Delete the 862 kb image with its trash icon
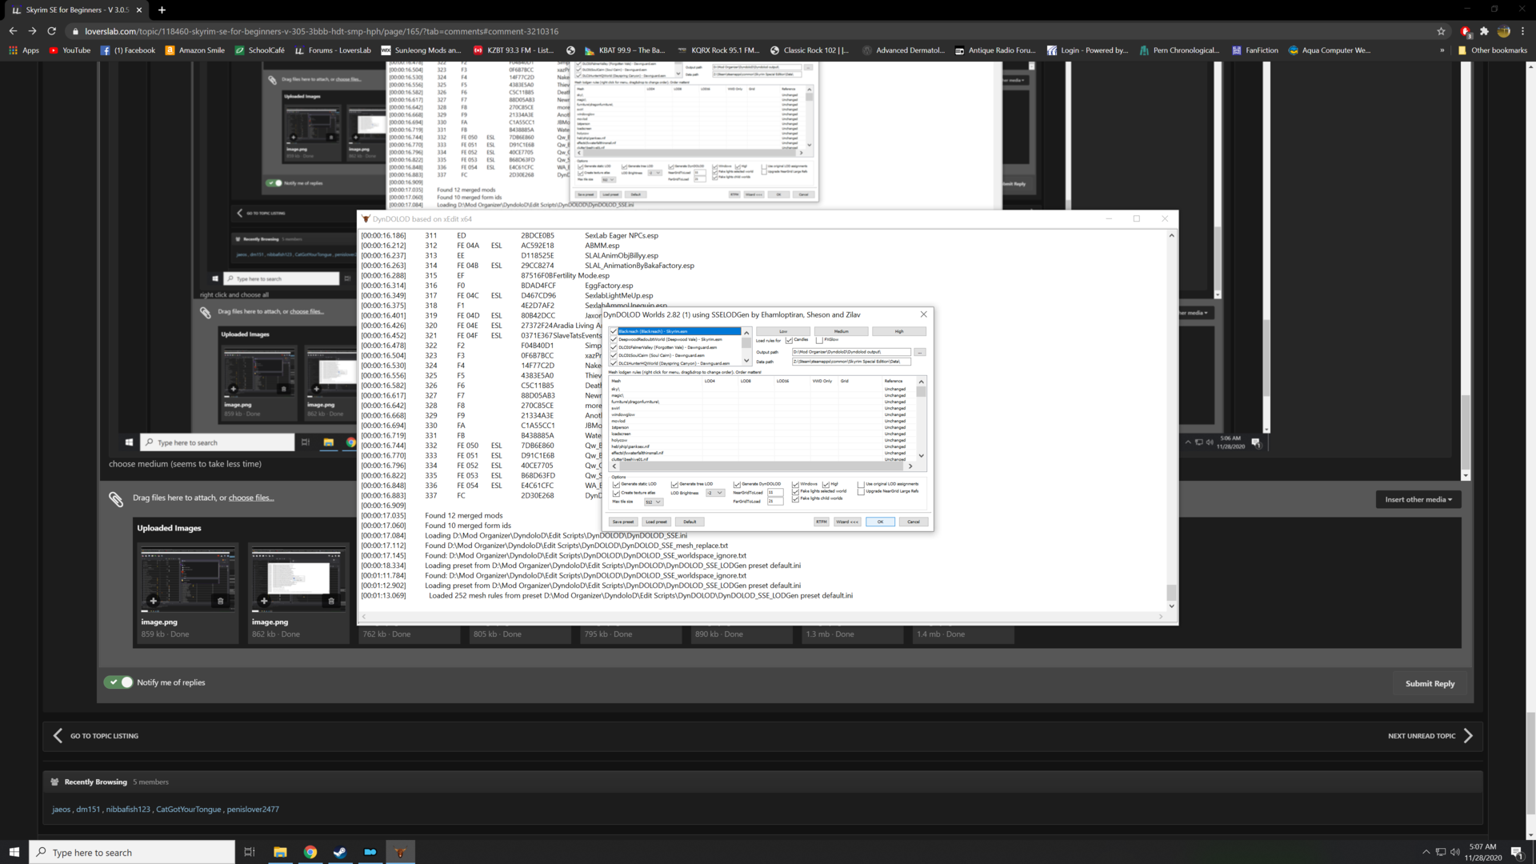 point(331,601)
